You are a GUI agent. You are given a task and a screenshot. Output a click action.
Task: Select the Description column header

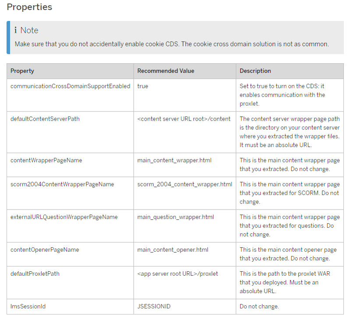click(x=290, y=71)
